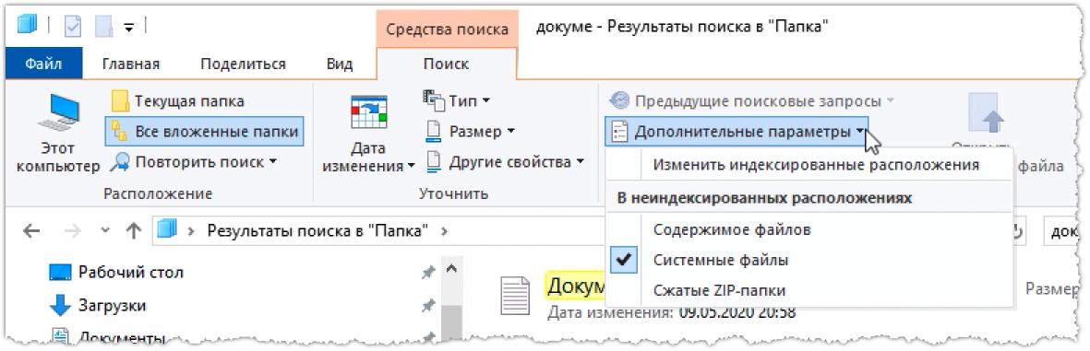Viewport: 1090px width, 351px height.
Task: Click the Search again magnifier icon
Action: click(120, 161)
